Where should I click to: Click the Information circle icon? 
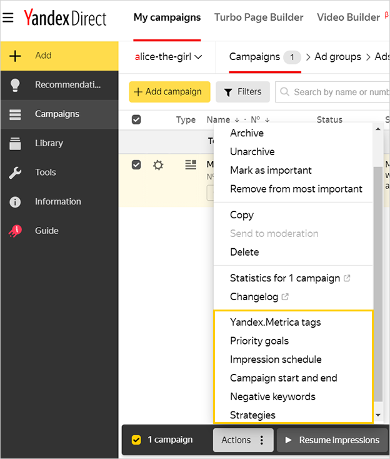pos(15,202)
